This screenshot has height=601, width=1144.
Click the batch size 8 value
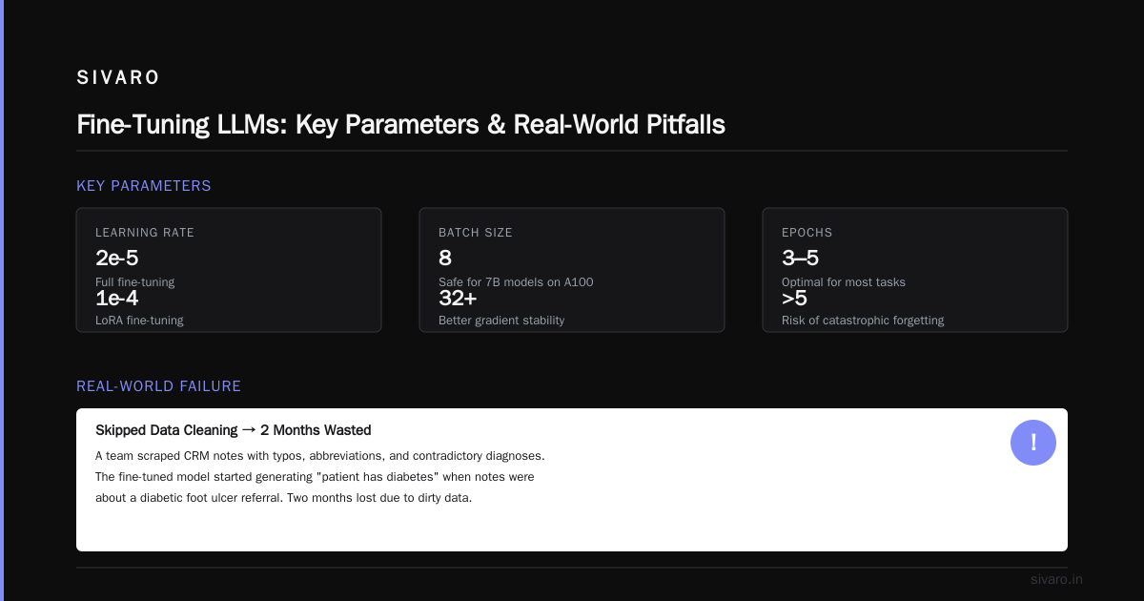[x=445, y=258]
